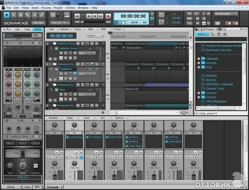
Task: Open the Process menu
Action: [x=46, y=7]
